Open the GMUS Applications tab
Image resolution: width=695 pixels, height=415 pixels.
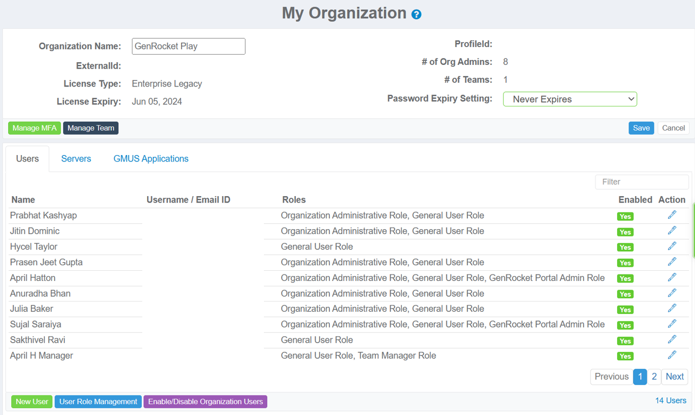(151, 159)
